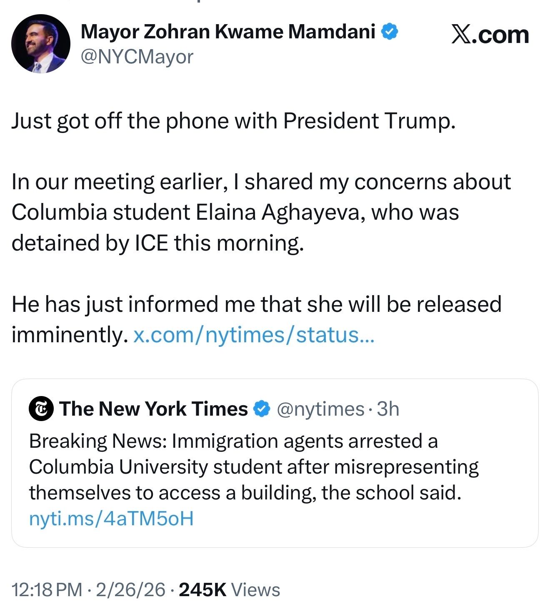This screenshot has height=607, width=550.
Task: Click the X.com logo
Action: point(490,35)
